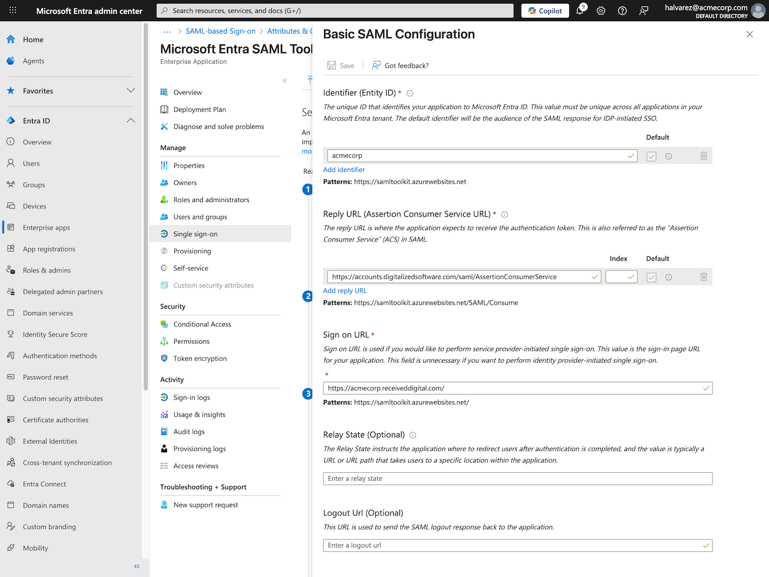Show info tooltip for Relay State
Screen dimensions: 769x577
point(413,435)
